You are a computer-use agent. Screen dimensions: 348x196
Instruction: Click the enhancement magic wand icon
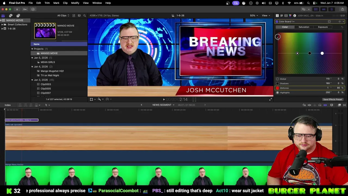click(100, 99)
